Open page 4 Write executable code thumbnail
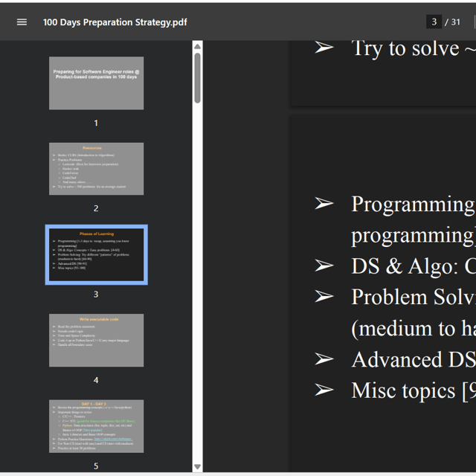 click(x=96, y=341)
